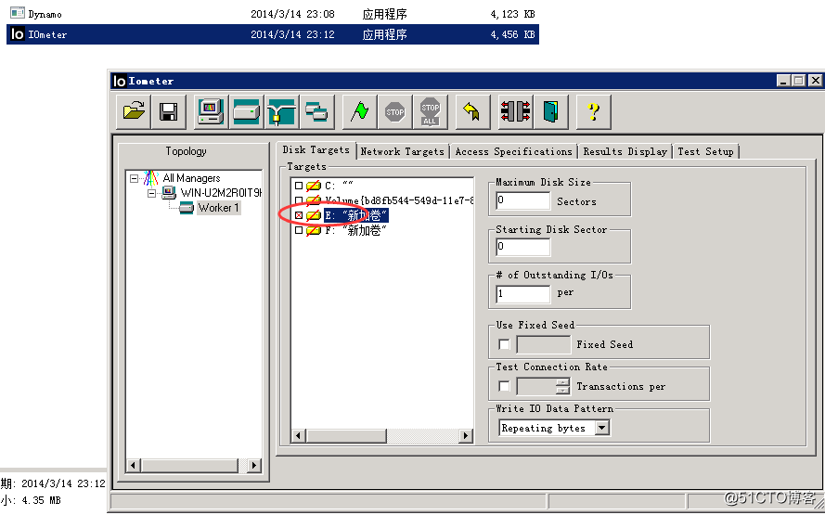Viewport: 825px width, 515px height.
Task: Click the C: drive target icon
Action: 314,186
